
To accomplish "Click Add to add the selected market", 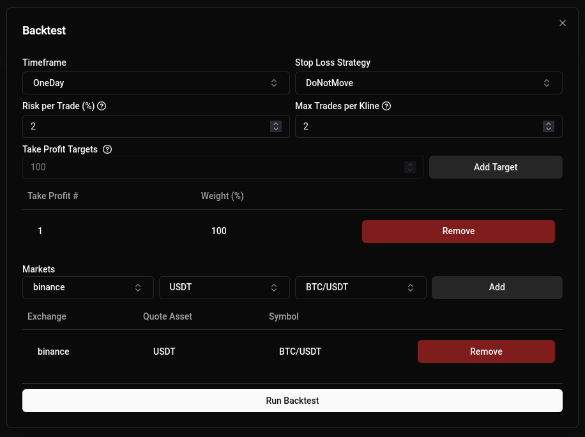I will (x=497, y=287).
